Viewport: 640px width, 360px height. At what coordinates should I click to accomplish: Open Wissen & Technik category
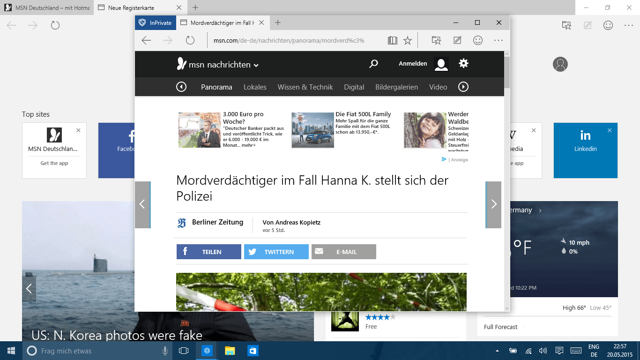pos(305,87)
